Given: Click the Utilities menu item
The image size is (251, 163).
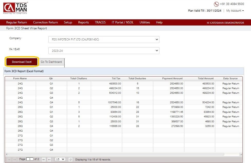Looking at the screenshot, I should pos(145,22).
